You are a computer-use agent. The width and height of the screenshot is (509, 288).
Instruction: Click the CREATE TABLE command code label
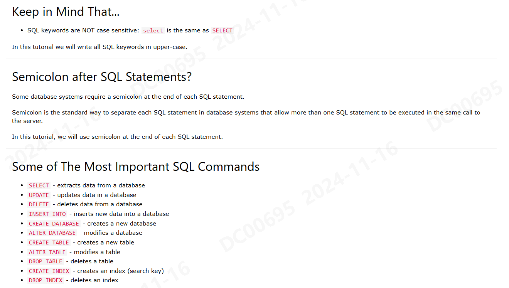[x=49, y=243]
